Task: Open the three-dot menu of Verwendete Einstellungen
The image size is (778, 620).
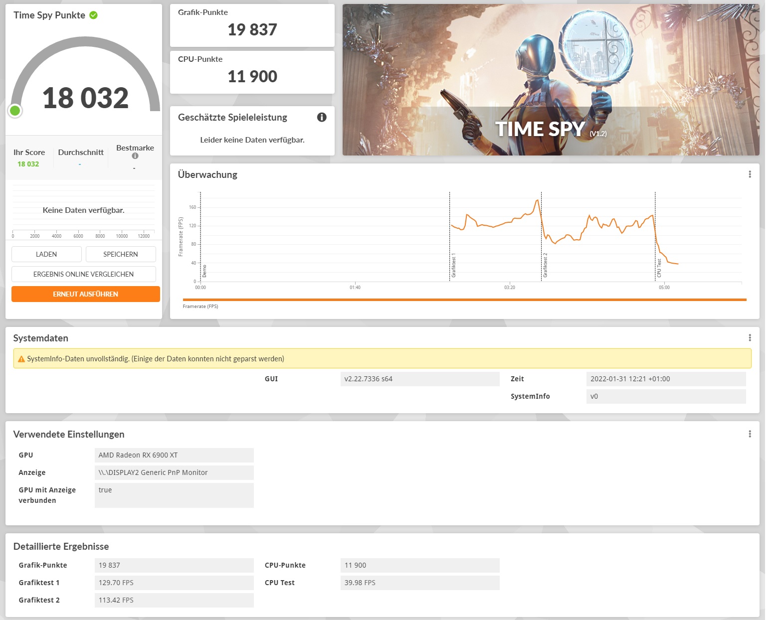Action: coord(750,434)
